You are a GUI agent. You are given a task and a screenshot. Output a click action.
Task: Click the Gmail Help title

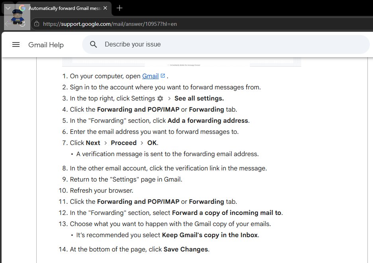click(x=46, y=45)
